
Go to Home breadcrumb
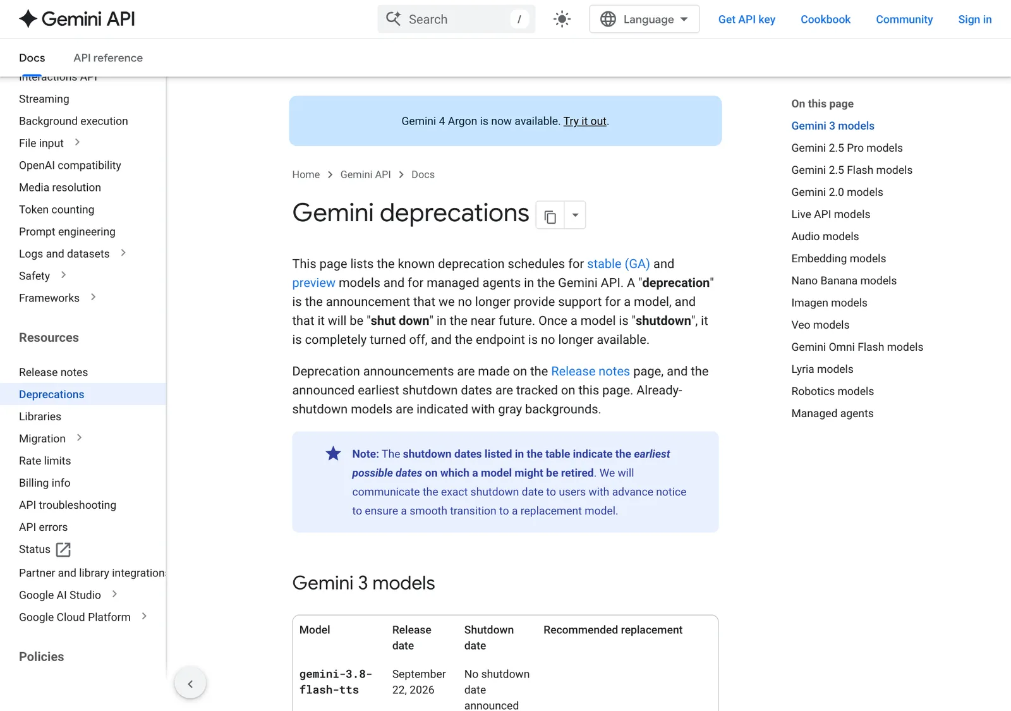(x=306, y=174)
